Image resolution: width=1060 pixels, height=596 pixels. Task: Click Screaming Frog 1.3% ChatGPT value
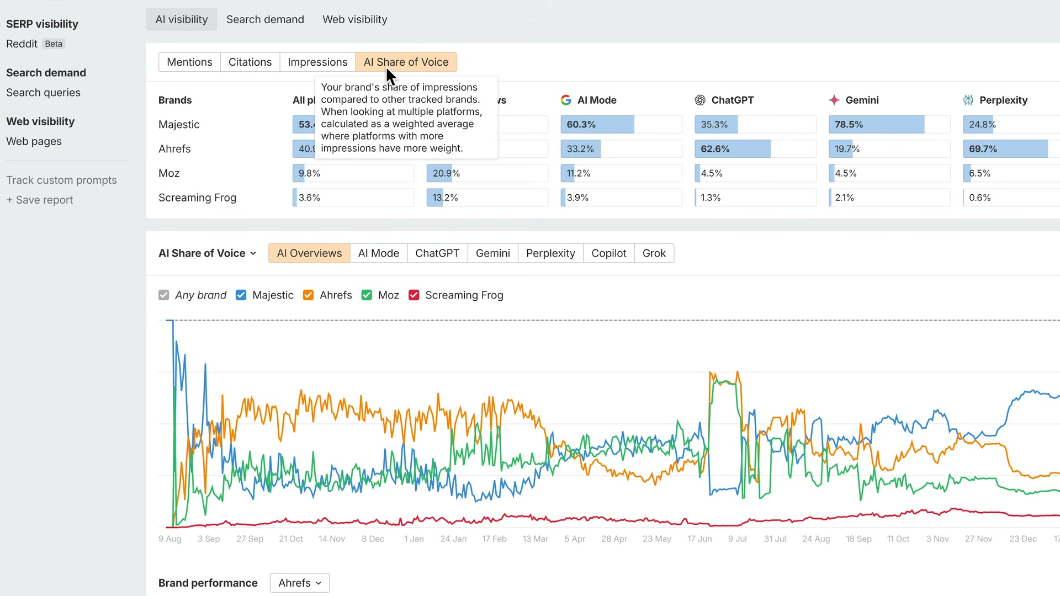click(711, 198)
